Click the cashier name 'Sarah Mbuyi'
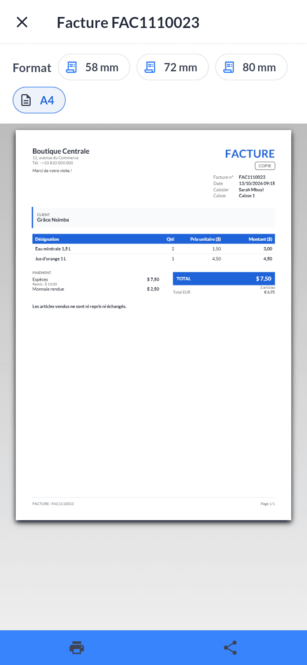This screenshot has height=665, width=307. point(251,189)
